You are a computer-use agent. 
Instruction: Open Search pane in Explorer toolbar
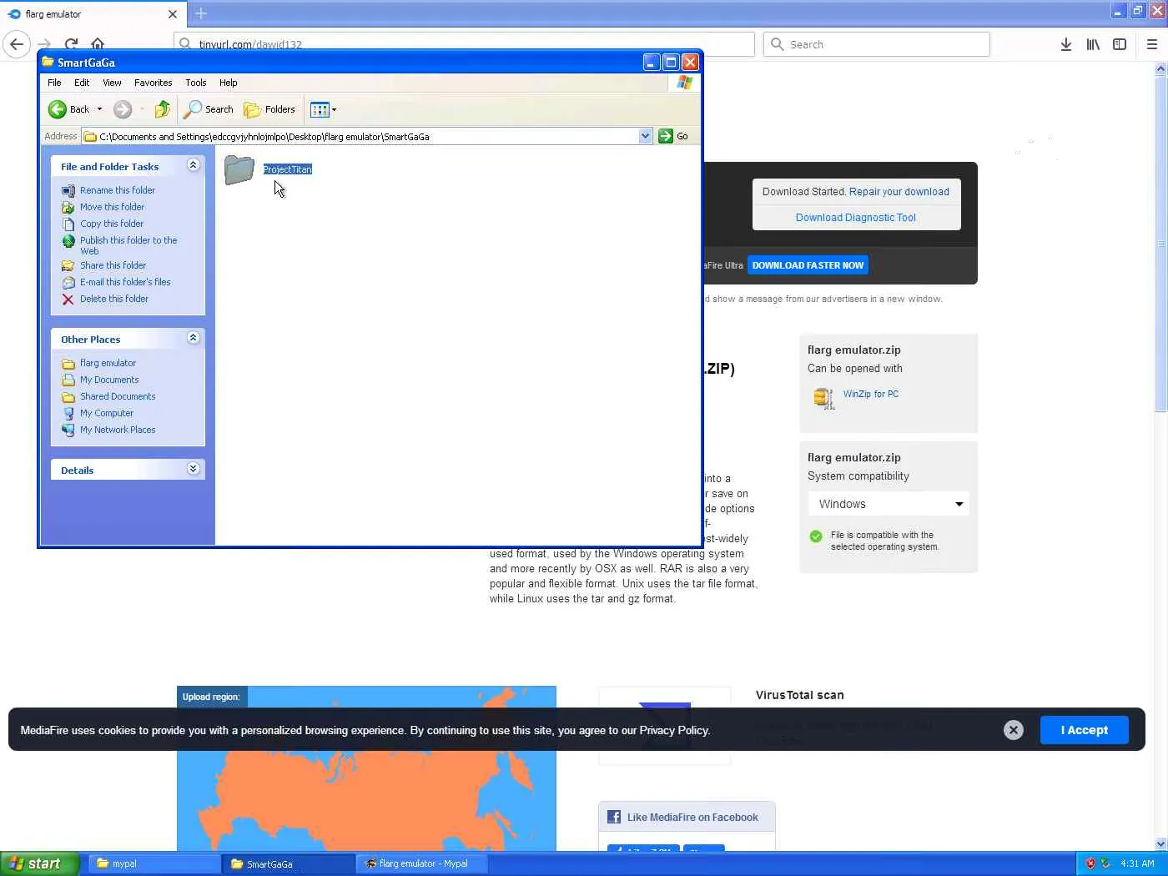pos(209,109)
